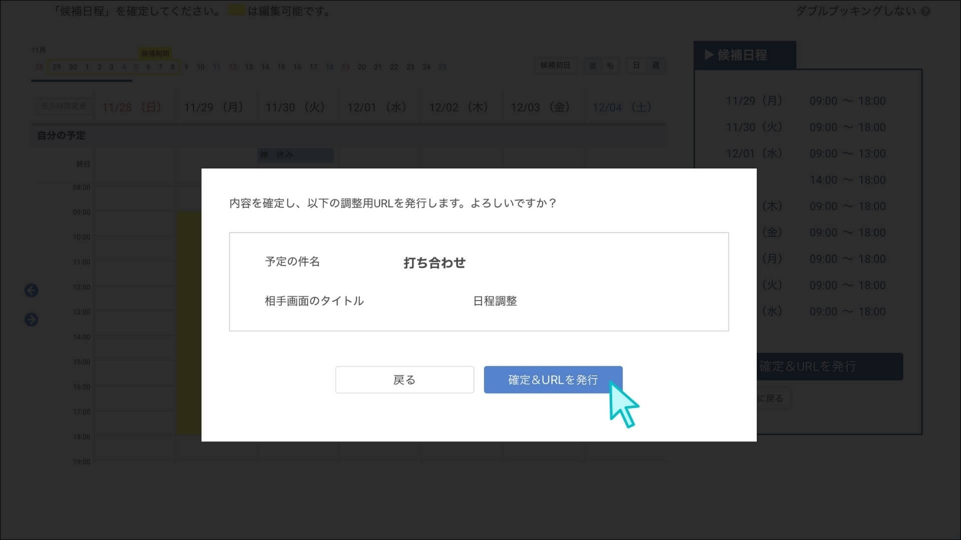Select the 12/04（土）column header
The image size is (961, 540).
621,107
